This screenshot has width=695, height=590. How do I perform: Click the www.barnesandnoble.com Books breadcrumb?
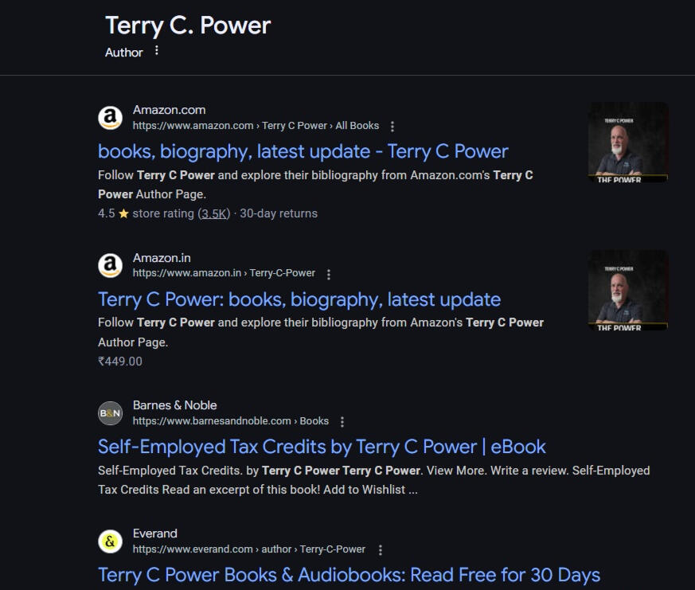(x=230, y=421)
